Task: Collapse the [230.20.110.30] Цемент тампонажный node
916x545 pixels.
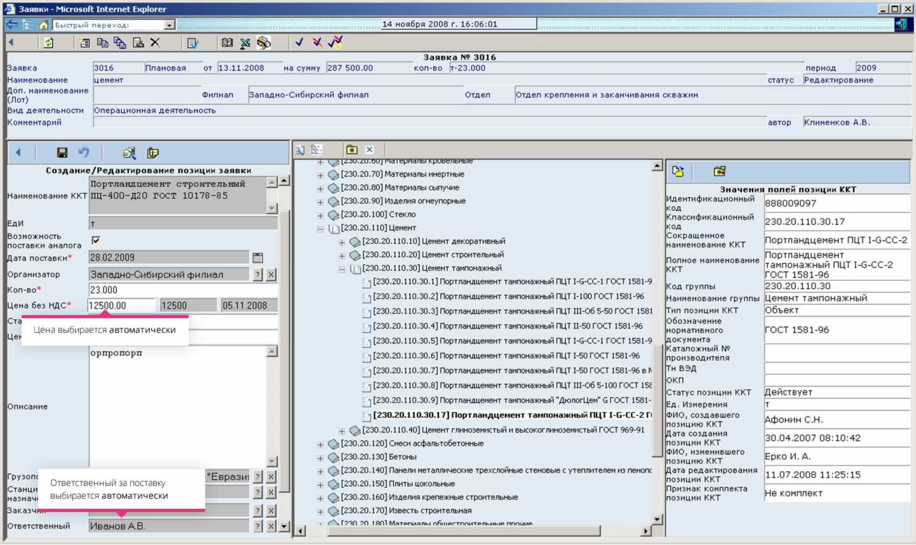Action: tap(342, 269)
